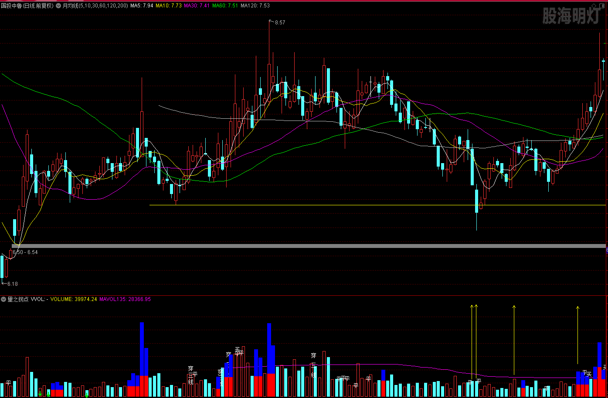The height and width of the screenshot is (398, 608).
Task: Click the 量之拐点 volume indicator label
Action: (x=18, y=299)
